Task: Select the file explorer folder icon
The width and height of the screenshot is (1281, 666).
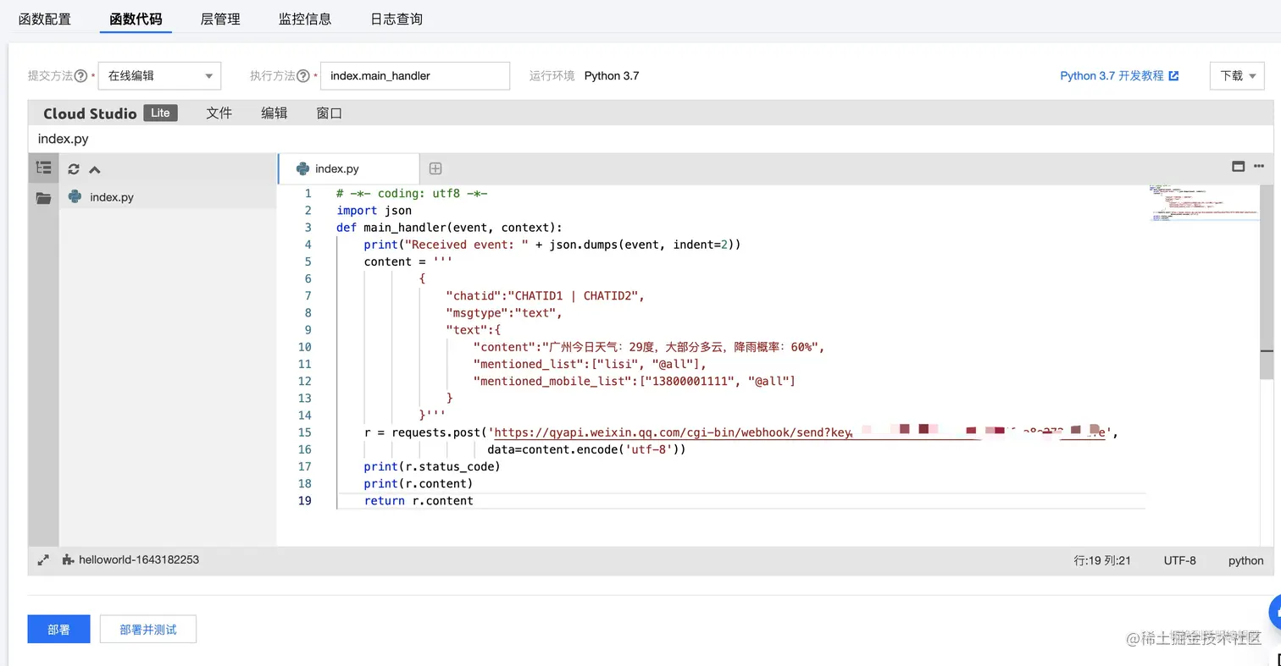Action: tap(43, 198)
